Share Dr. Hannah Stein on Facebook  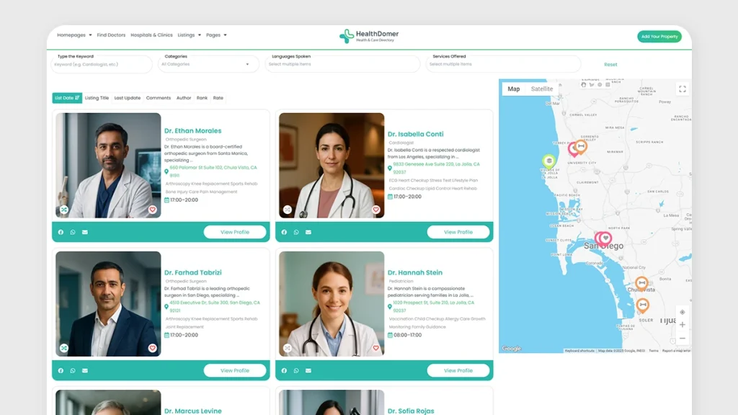coord(284,371)
